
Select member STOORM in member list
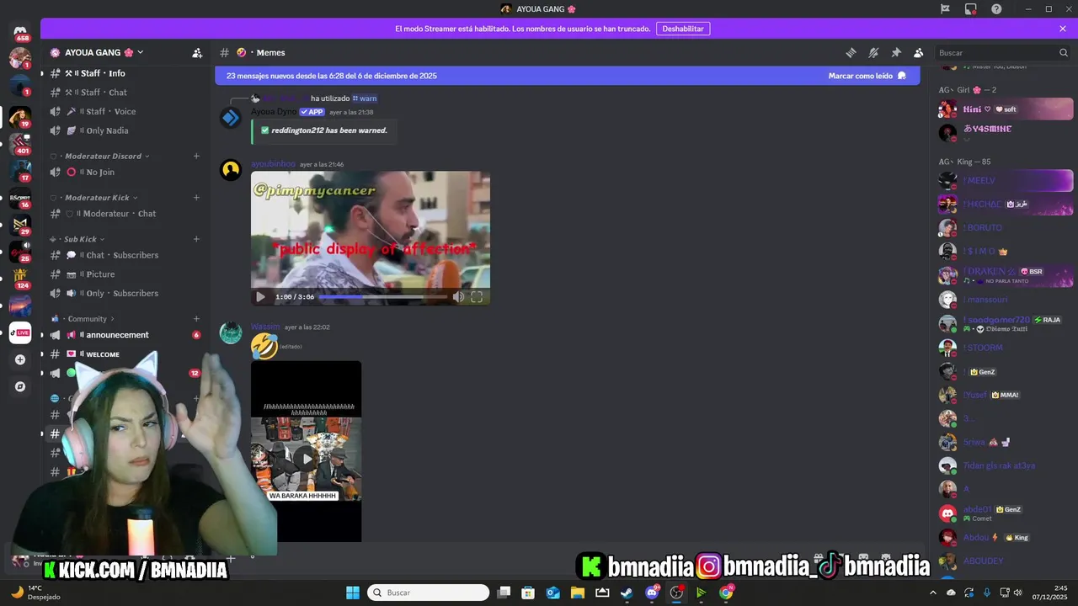tap(1006, 348)
